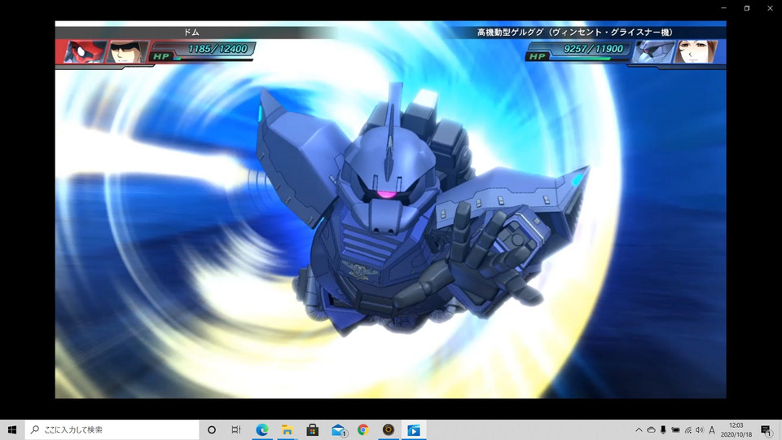Click the HP value 1185/12400
Screen dimensions: 782x440
point(217,49)
